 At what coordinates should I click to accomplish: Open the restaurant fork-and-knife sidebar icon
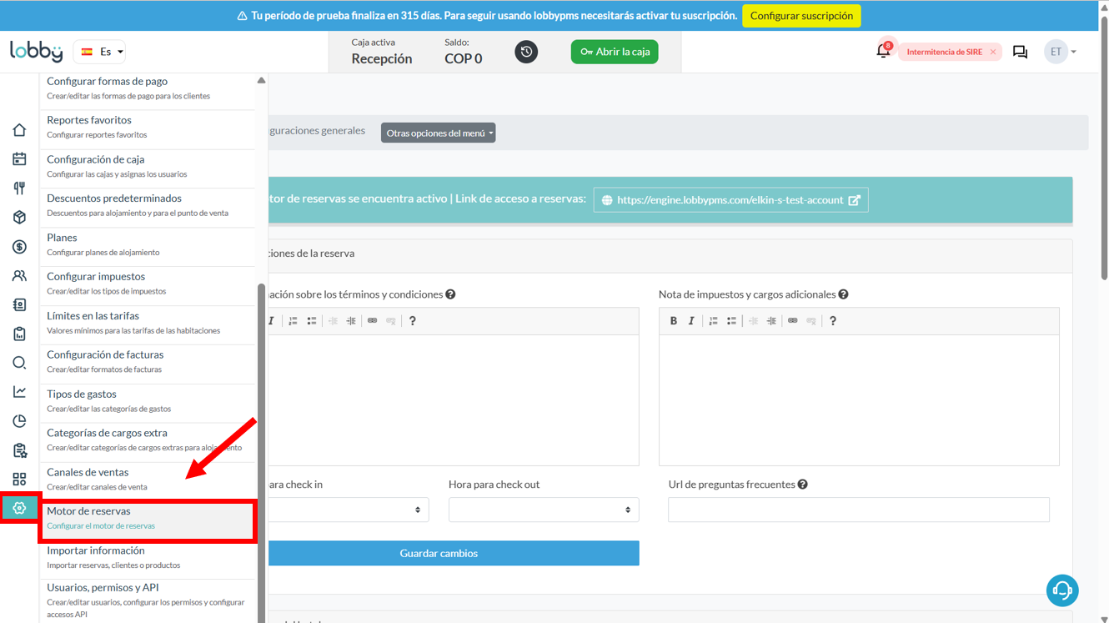(19, 188)
